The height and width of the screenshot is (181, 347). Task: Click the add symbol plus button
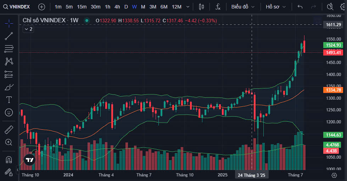point(41,7)
